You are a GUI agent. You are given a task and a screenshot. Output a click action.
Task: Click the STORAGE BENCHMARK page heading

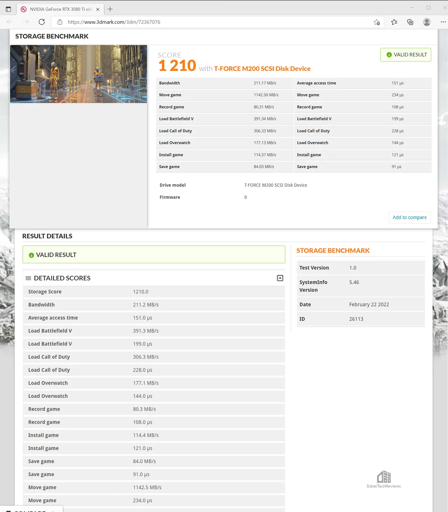click(x=52, y=37)
